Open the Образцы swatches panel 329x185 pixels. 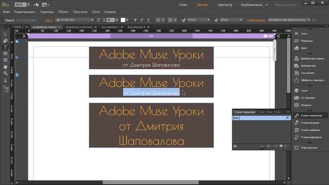pyautogui.click(x=303, y=41)
